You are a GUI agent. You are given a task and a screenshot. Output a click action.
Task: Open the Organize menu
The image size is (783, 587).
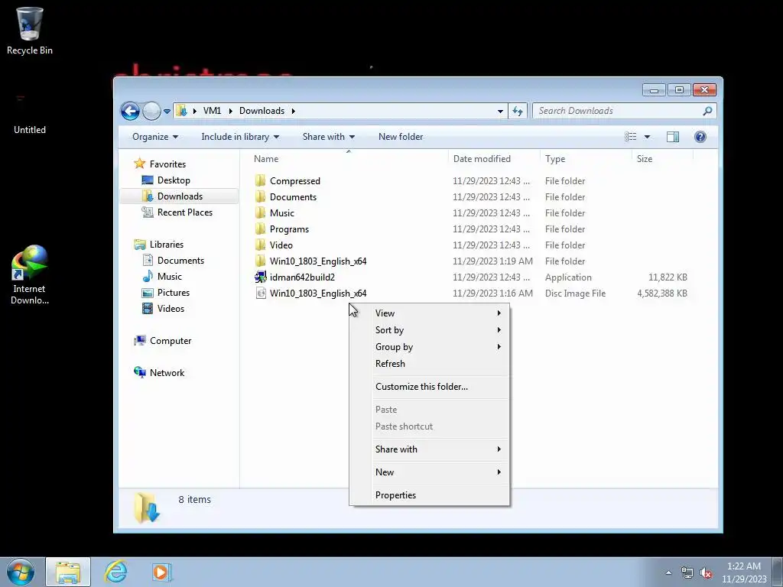[x=154, y=137]
